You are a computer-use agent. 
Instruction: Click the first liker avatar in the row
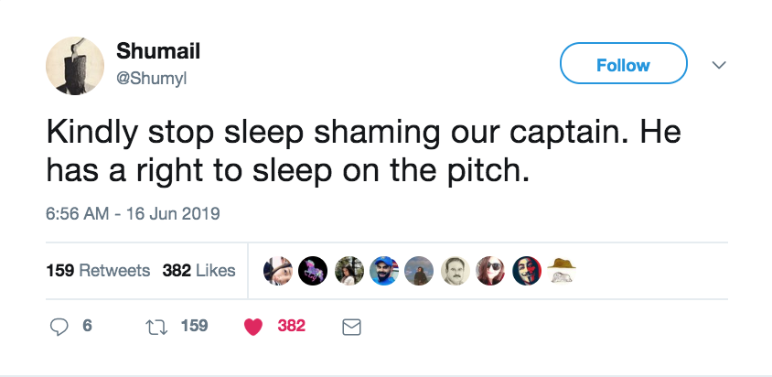pos(277,269)
